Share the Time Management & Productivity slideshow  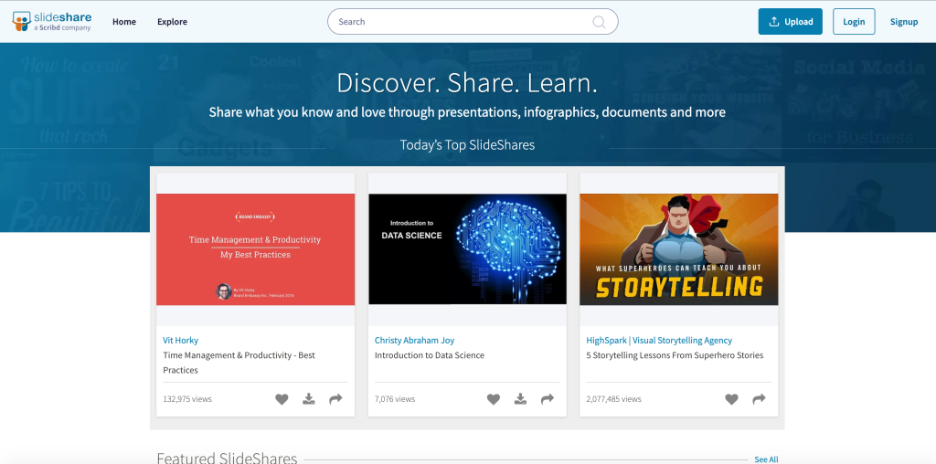pyautogui.click(x=335, y=399)
